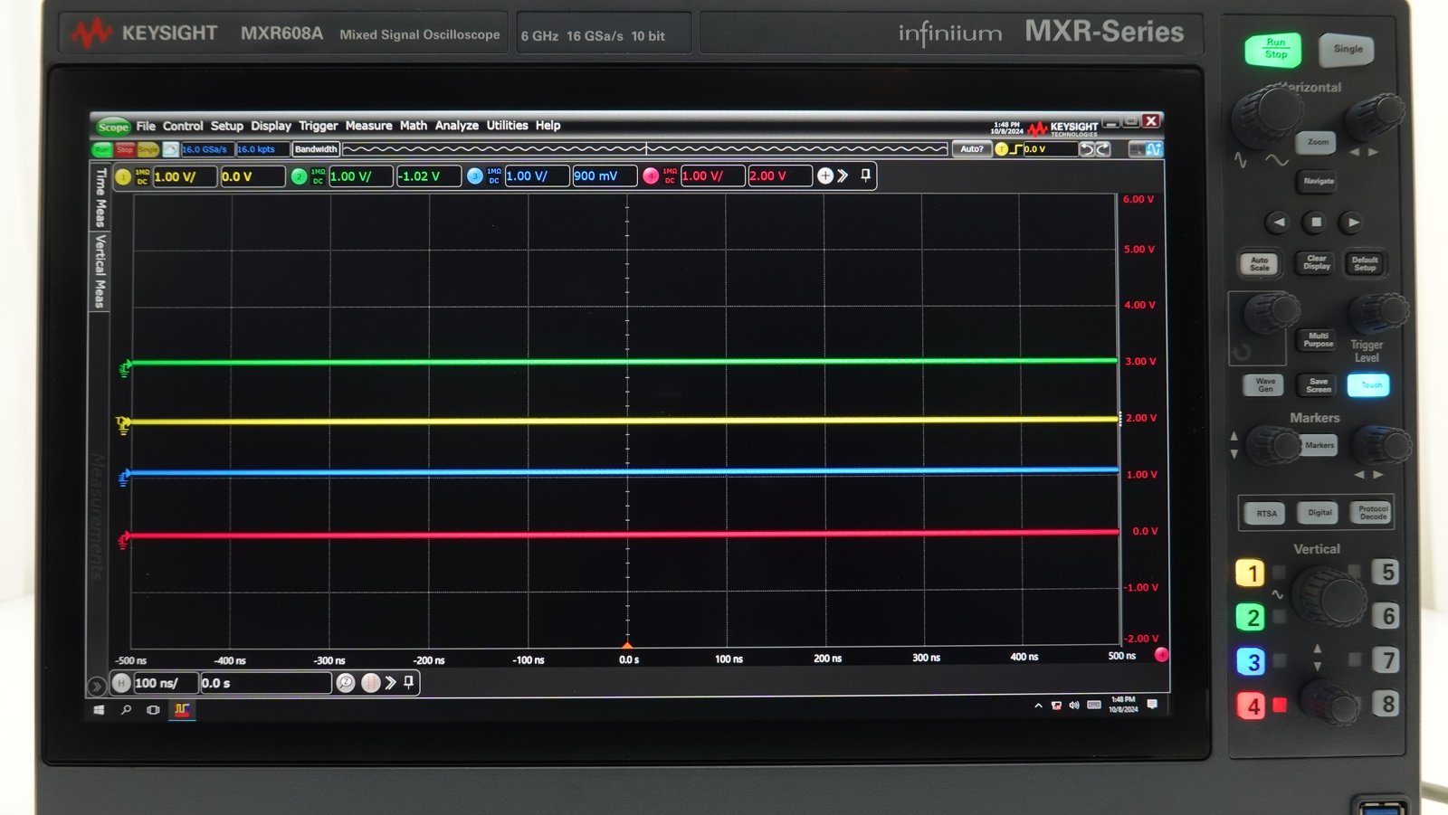Open the green Scope menu button
Image resolution: width=1448 pixels, height=815 pixels.
click(113, 127)
